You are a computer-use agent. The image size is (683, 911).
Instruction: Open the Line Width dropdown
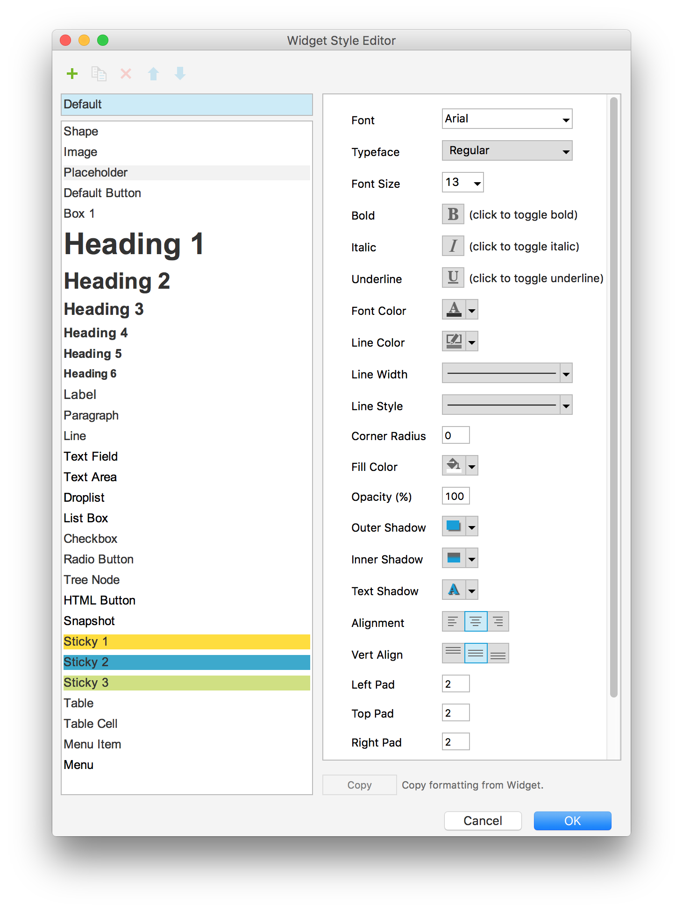507,373
